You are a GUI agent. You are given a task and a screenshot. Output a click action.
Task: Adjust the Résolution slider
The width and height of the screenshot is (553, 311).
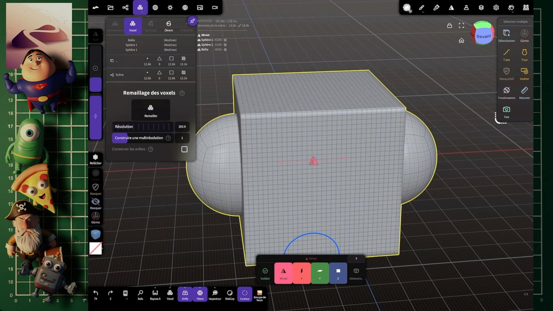143,127
